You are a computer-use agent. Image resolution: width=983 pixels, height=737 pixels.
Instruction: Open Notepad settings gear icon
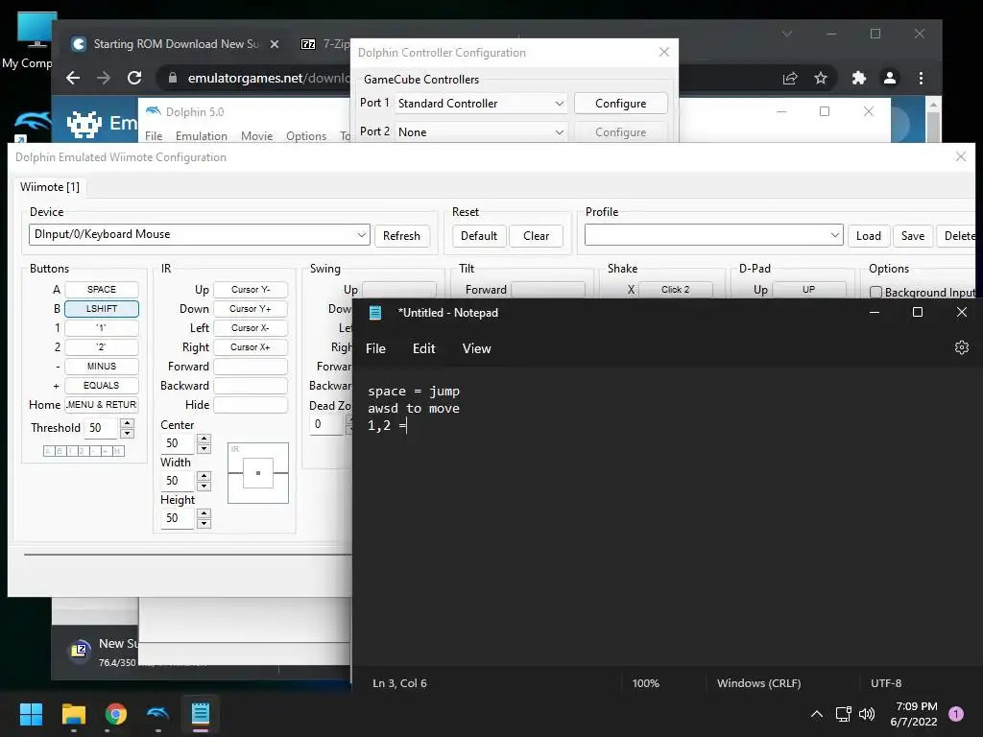tap(961, 347)
